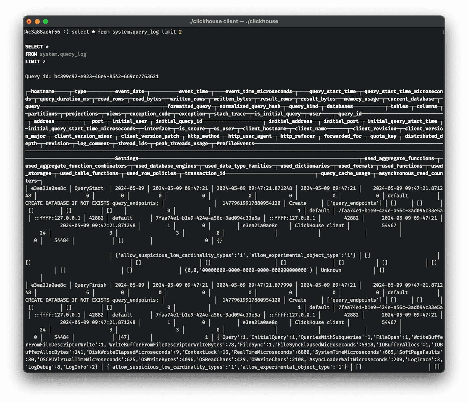Click the 'LIMIT 2' echoed line
Image resolution: width=468 pixels, height=403 pixels.
(x=35, y=62)
